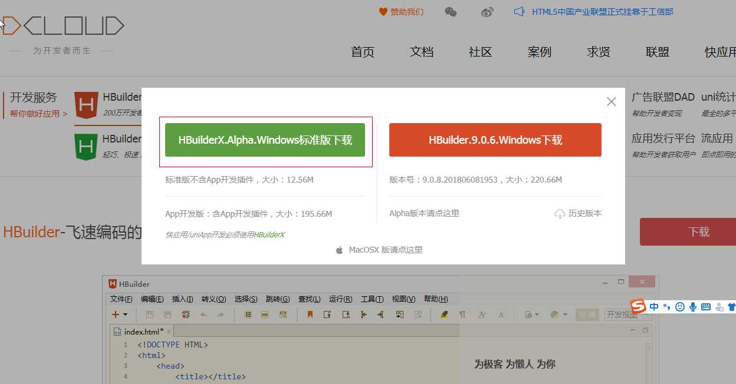Click the cloud icon beside 历史版本

[560, 214]
